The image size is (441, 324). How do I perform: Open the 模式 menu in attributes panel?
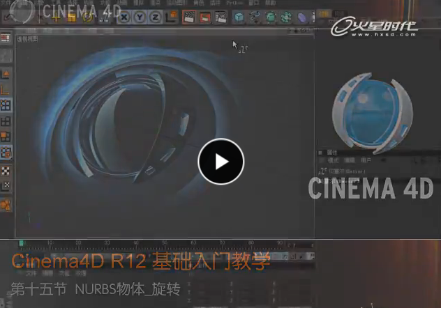pos(334,160)
